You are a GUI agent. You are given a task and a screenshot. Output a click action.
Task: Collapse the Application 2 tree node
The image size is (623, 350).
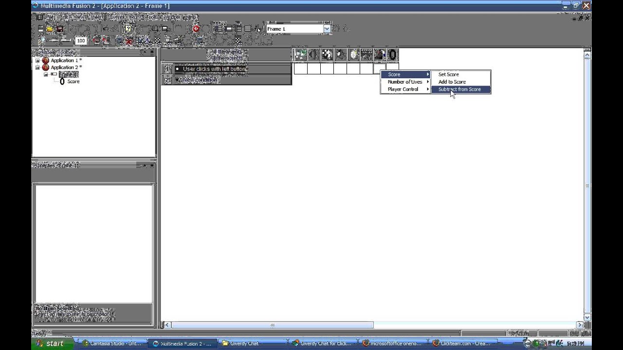37,67
